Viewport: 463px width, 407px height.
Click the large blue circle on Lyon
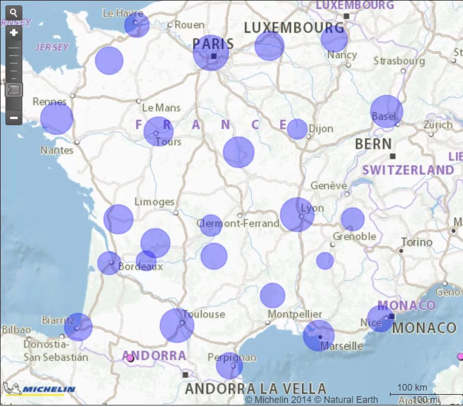click(x=297, y=215)
